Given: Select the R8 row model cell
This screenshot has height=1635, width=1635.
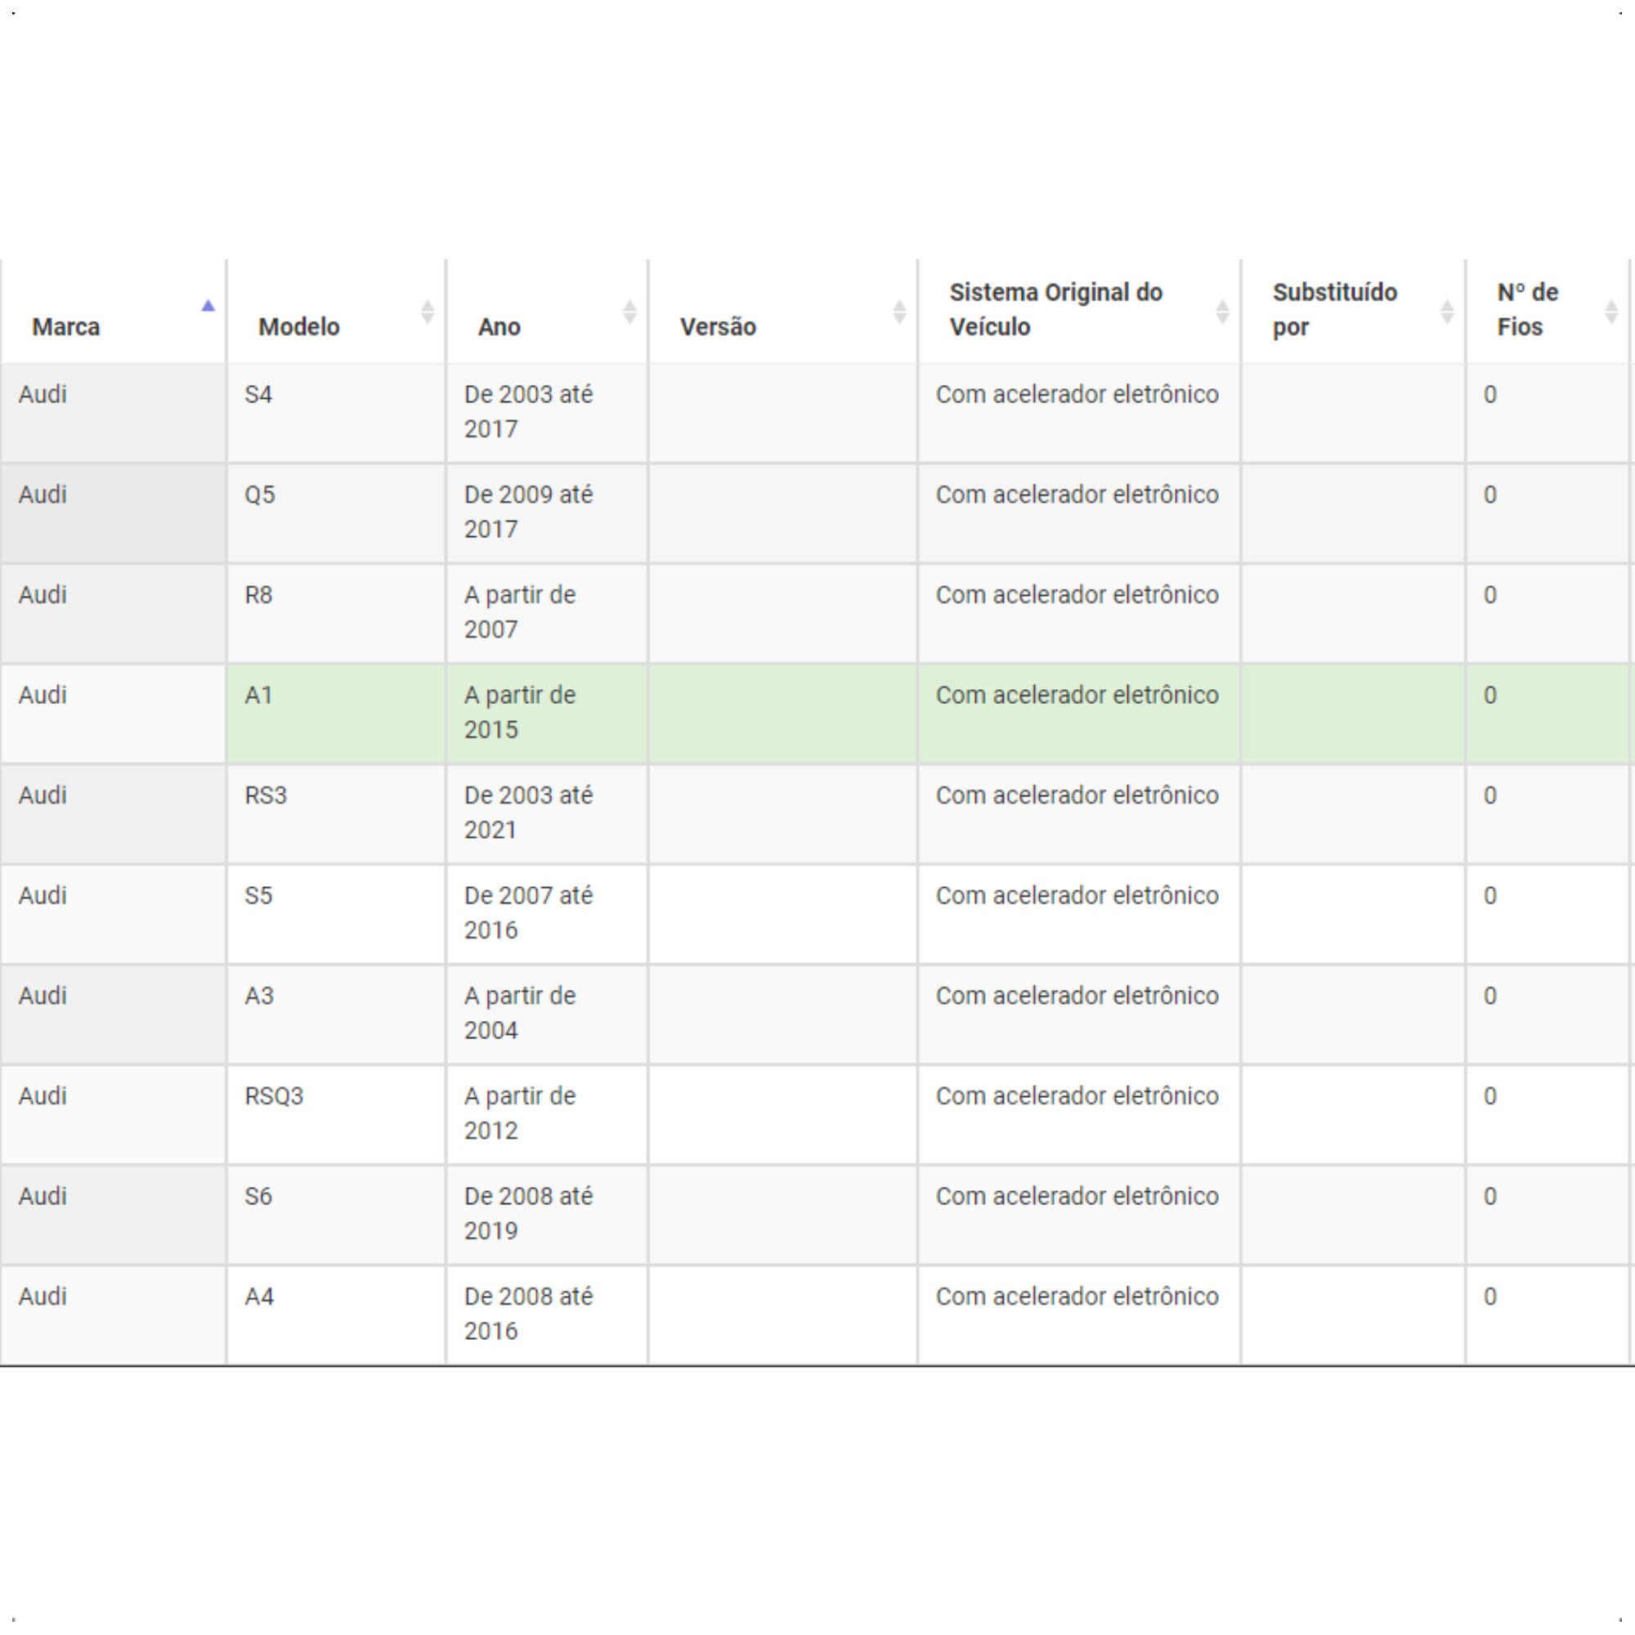Looking at the screenshot, I should pyautogui.click(x=336, y=614).
